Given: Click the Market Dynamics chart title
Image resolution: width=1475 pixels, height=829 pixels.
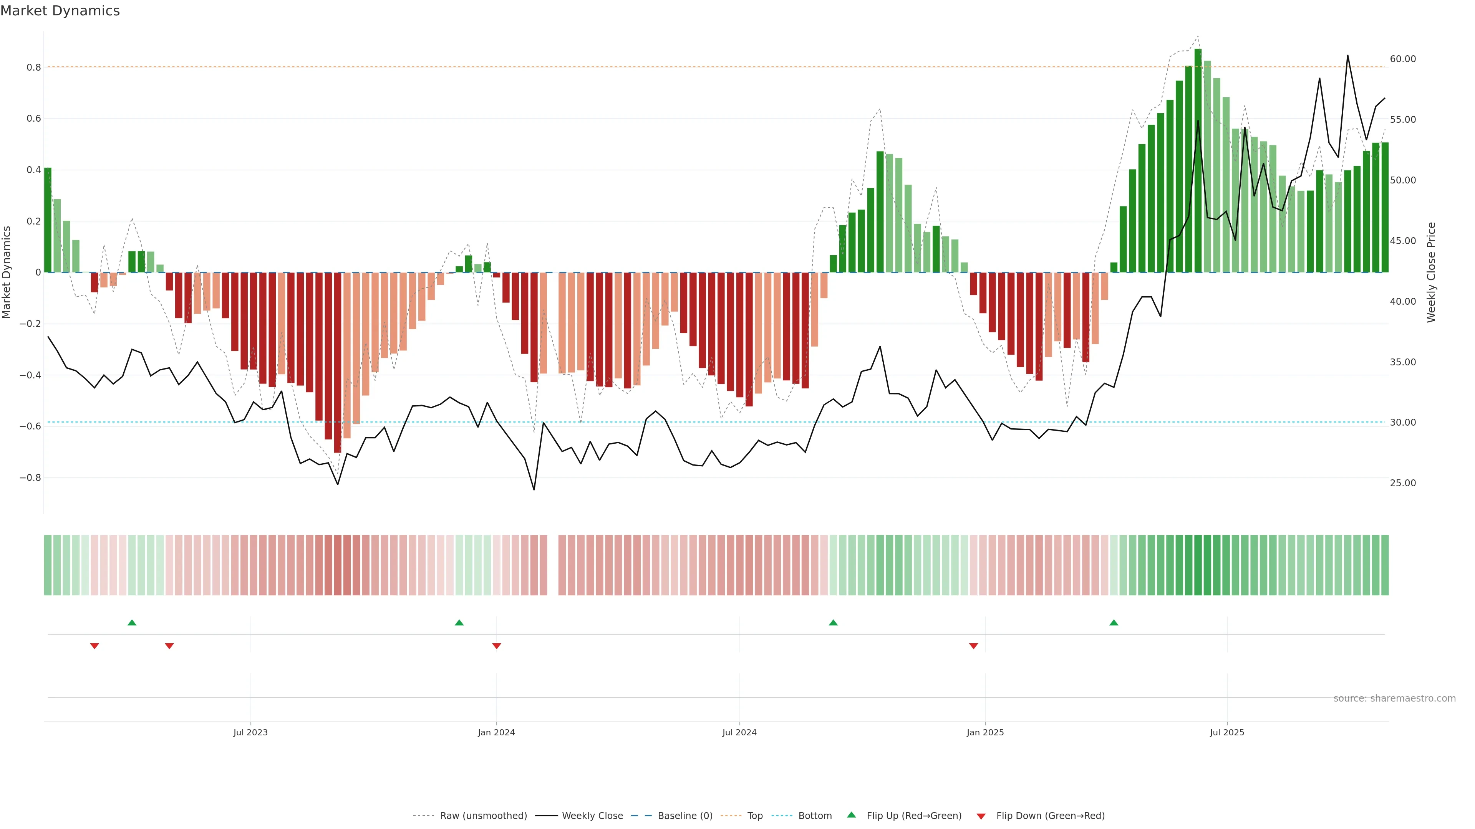Looking at the screenshot, I should [x=60, y=11].
